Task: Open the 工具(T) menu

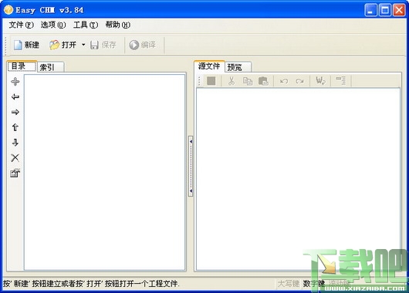Action: [86, 25]
